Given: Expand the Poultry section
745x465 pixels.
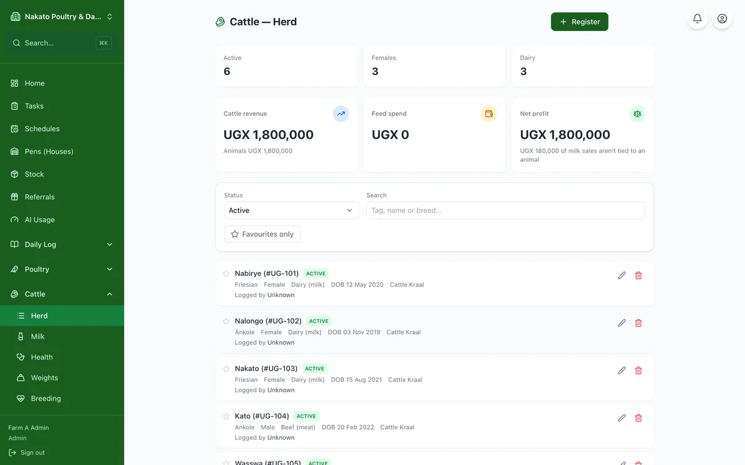Looking at the screenshot, I should coord(62,269).
